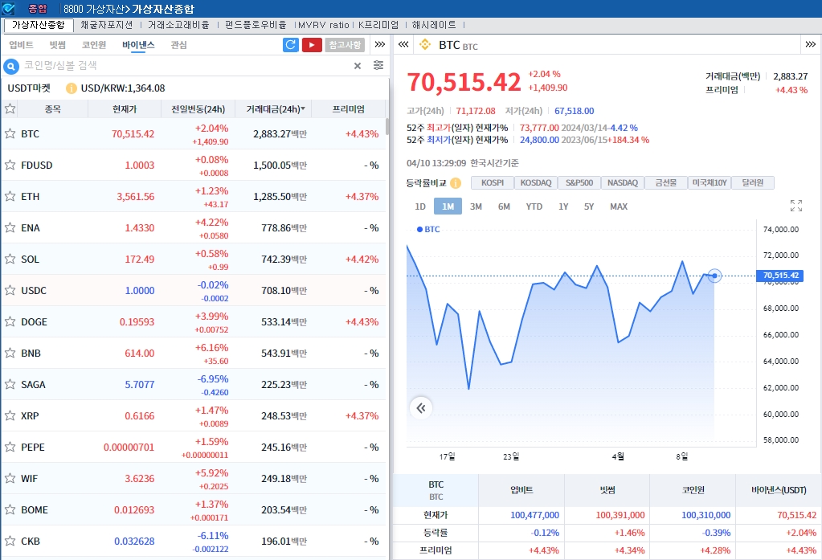
Task: Switch to the 빗썸 exchange tab
Action: click(58, 45)
